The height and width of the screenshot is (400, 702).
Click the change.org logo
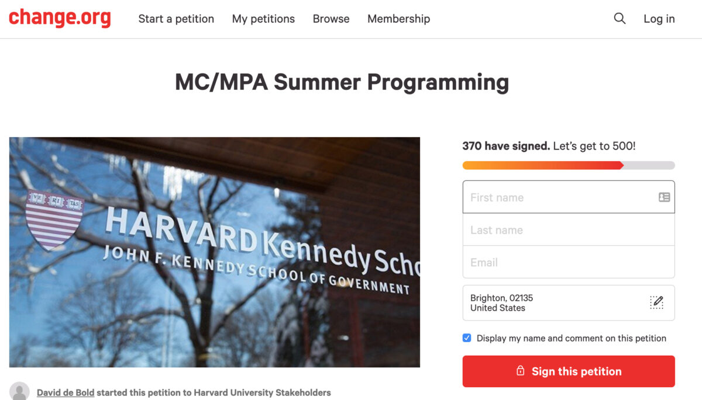coord(60,18)
